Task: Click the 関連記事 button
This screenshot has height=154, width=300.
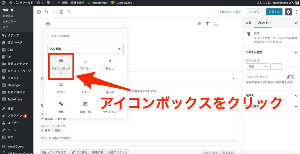Action: pos(97,152)
